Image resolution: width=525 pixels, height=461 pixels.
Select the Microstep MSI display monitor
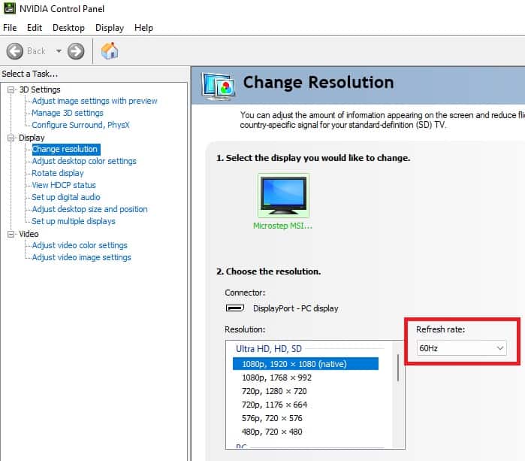click(x=283, y=196)
